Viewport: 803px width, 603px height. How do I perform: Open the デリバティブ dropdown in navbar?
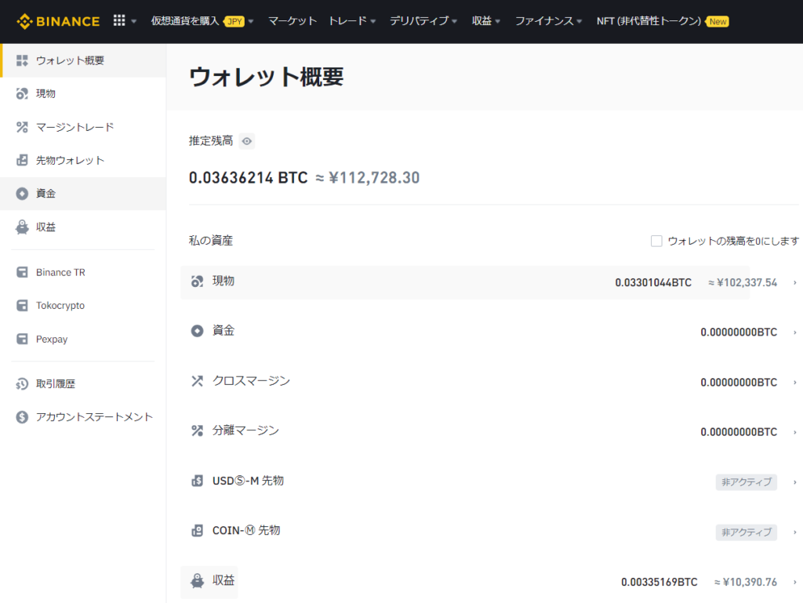(423, 21)
